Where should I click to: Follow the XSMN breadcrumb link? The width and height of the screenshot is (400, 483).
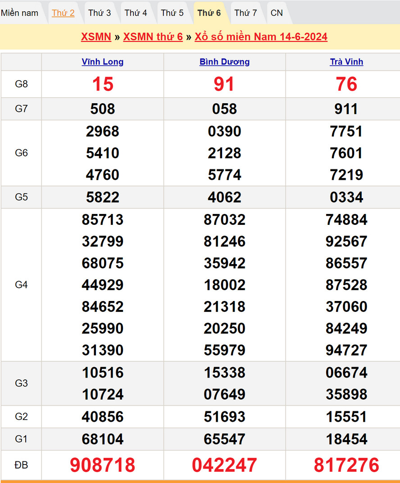click(x=96, y=37)
